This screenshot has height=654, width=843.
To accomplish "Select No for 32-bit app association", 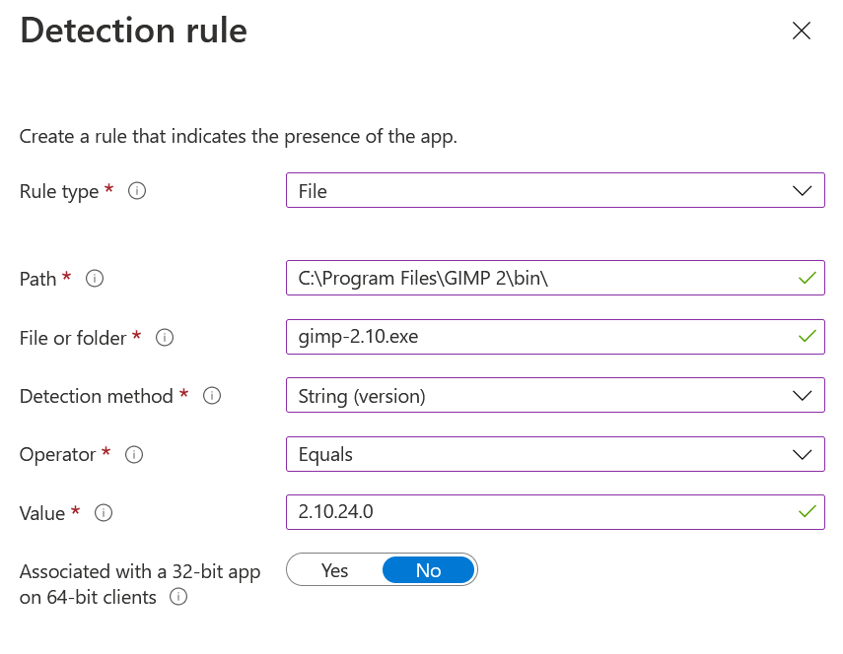I will click(428, 570).
